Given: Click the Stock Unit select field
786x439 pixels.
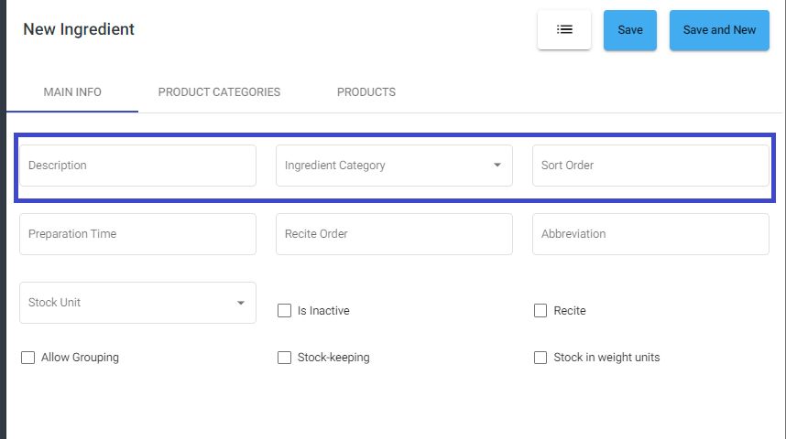Looking at the screenshot, I should click(137, 303).
